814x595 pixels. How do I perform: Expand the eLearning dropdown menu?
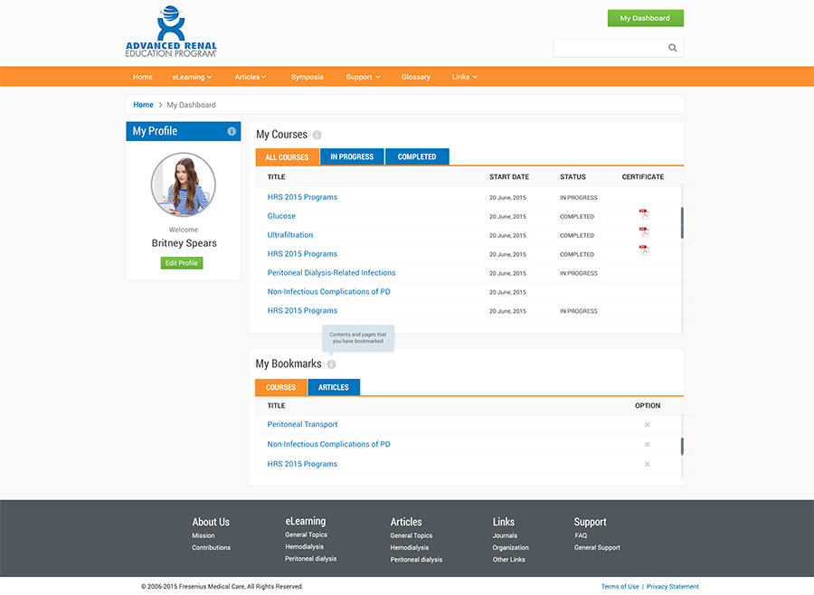(x=192, y=77)
